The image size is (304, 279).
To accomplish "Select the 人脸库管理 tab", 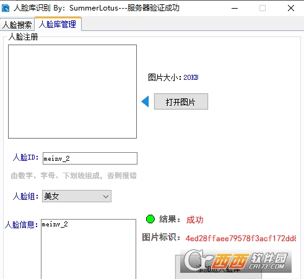I will point(58,24).
